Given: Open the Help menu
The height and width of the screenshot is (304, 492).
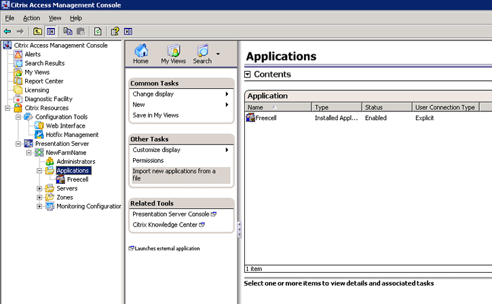Looking at the screenshot, I should click(76, 18).
